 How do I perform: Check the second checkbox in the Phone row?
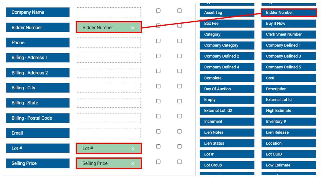180,41
